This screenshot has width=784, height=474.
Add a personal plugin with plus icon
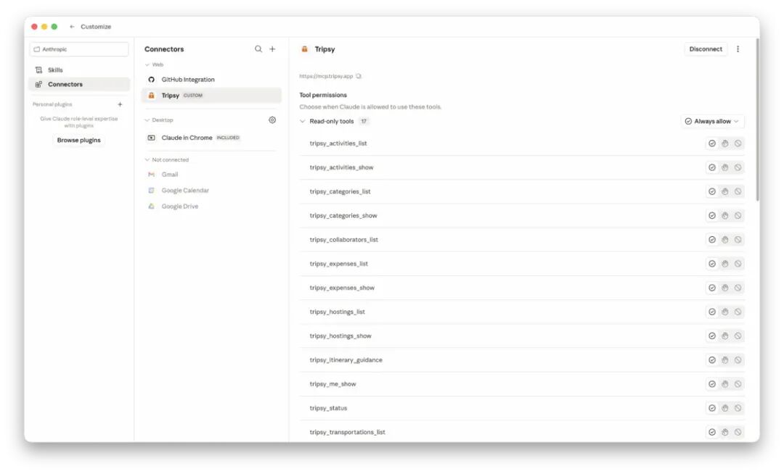120,104
